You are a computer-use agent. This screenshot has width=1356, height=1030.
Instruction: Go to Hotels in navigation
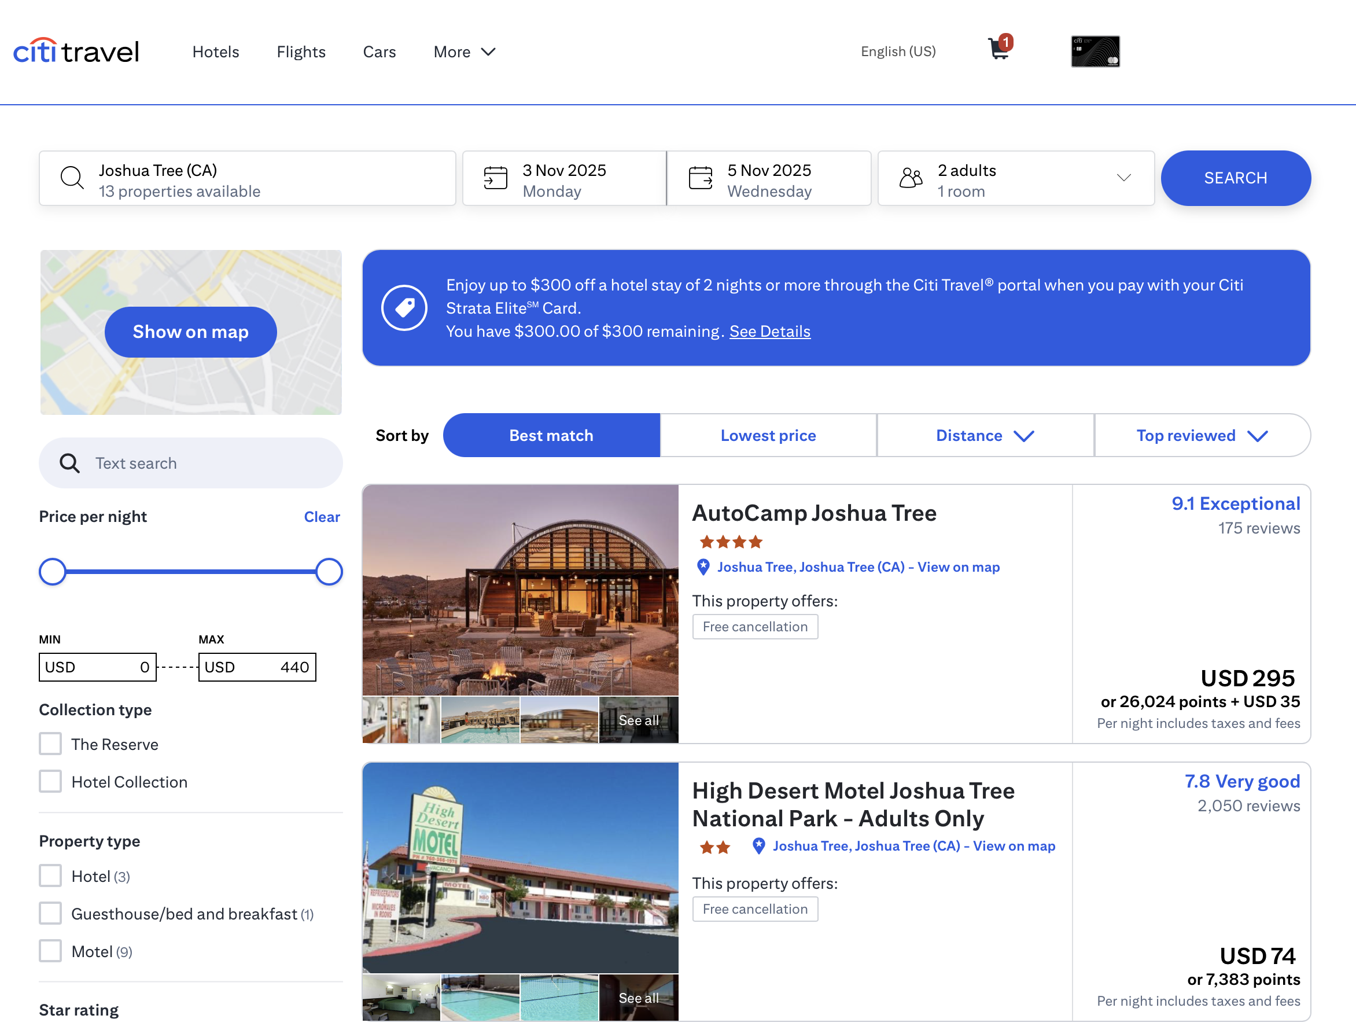pyautogui.click(x=216, y=52)
